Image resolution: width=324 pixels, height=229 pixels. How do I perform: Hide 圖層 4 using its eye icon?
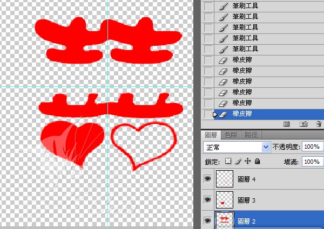pos(207,179)
